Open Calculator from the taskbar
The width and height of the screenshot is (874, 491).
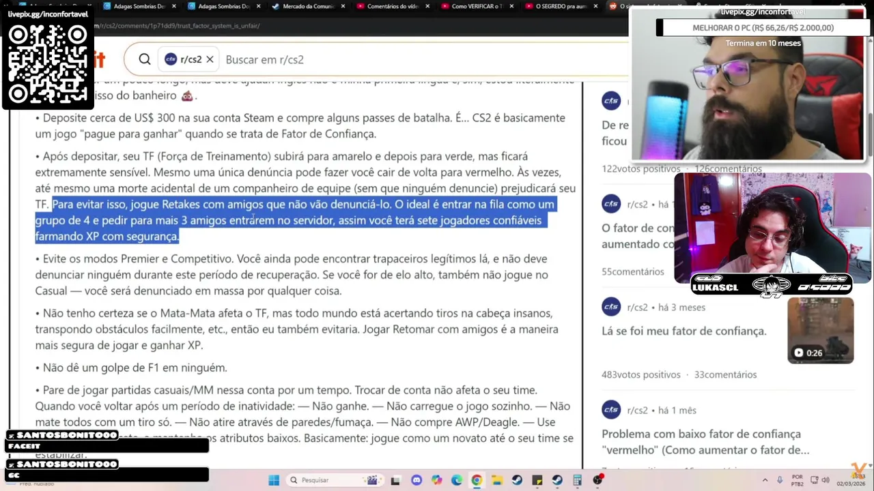578,480
